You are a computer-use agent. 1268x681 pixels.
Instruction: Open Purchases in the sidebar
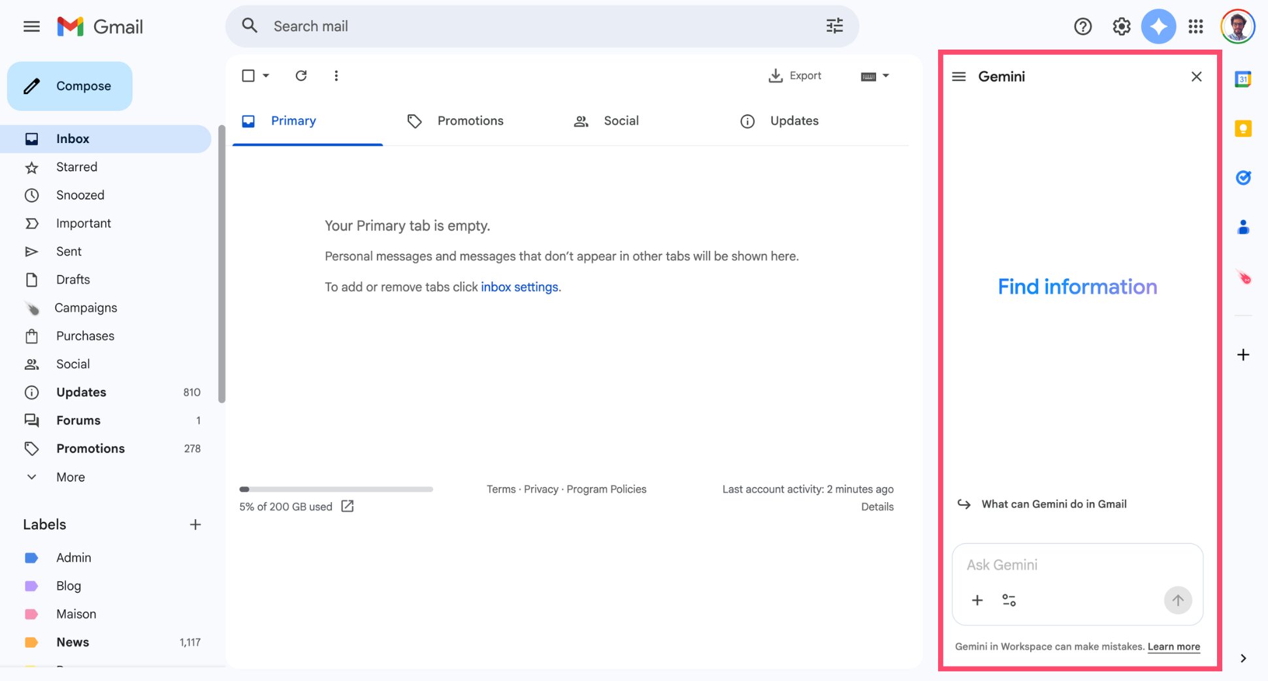point(106,336)
